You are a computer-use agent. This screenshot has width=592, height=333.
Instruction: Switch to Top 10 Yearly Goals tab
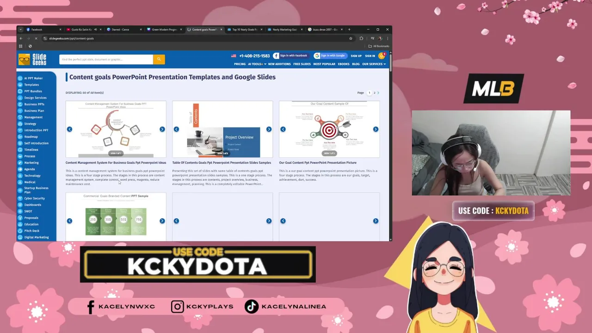click(x=244, y=30)
